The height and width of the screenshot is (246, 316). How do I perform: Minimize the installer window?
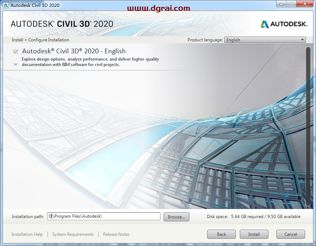pyautogui.click(x=282, y=4)
